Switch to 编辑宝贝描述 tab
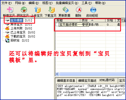Image resolution: width=126 pixels, height=100 pixels. click(87, 81)
